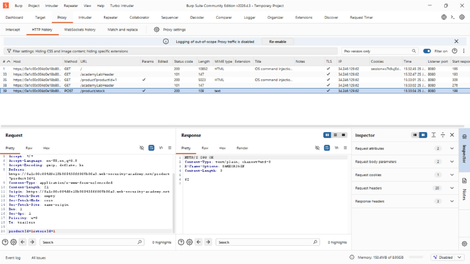Go to next match in Response search
470x264 pixels.
(x=208, y=242)
